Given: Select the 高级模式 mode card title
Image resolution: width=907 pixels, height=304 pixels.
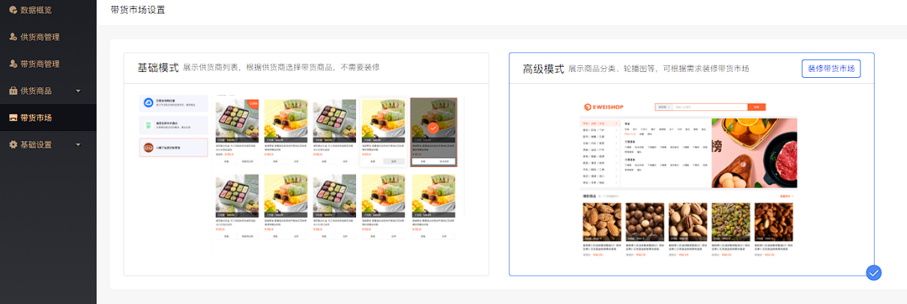Looking at the screenshot, I should pyautogui.click(x=543, y=68).
